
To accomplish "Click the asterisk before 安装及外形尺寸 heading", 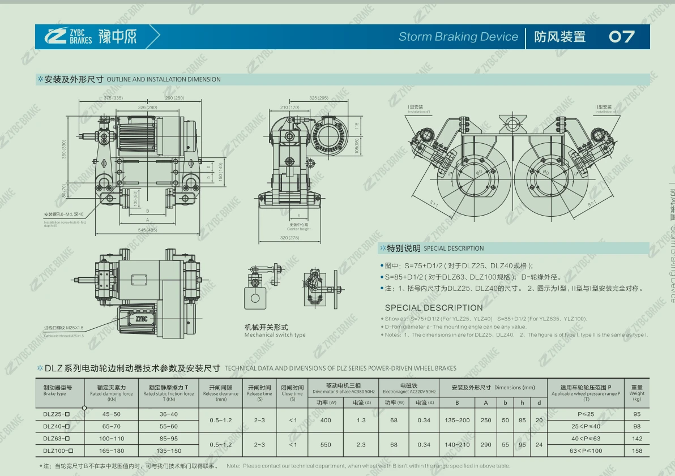I will point(40,79).
